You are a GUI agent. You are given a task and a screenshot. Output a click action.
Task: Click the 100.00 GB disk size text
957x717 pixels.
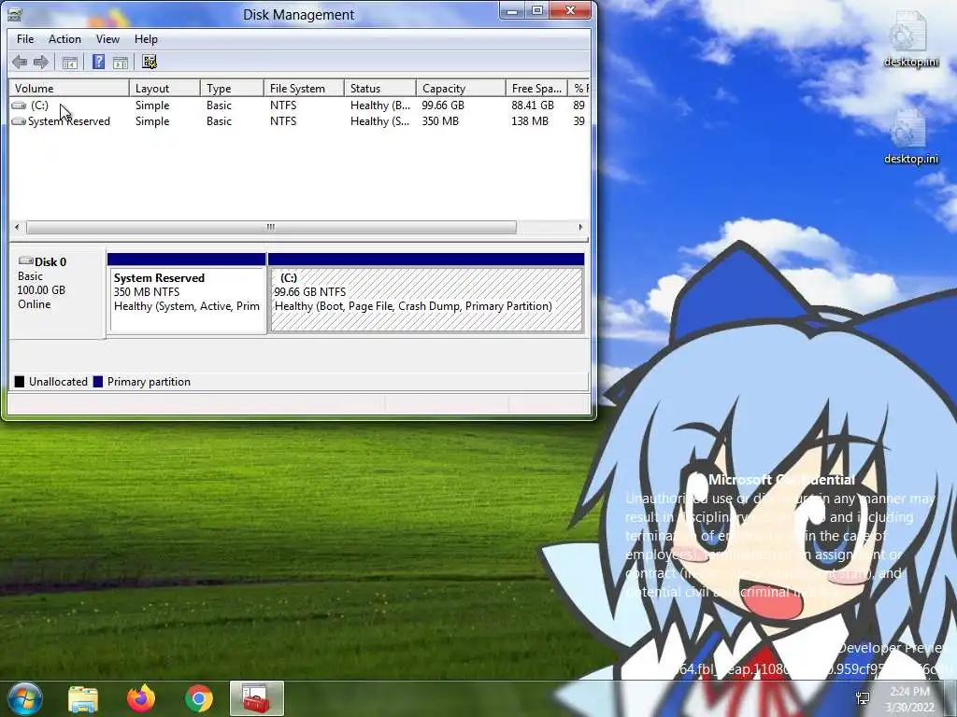41,290
